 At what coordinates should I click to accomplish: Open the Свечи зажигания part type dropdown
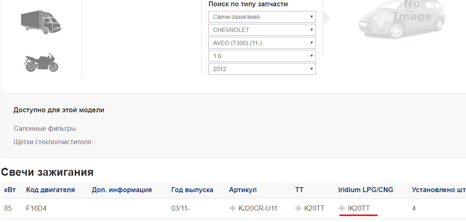(262, 17)
